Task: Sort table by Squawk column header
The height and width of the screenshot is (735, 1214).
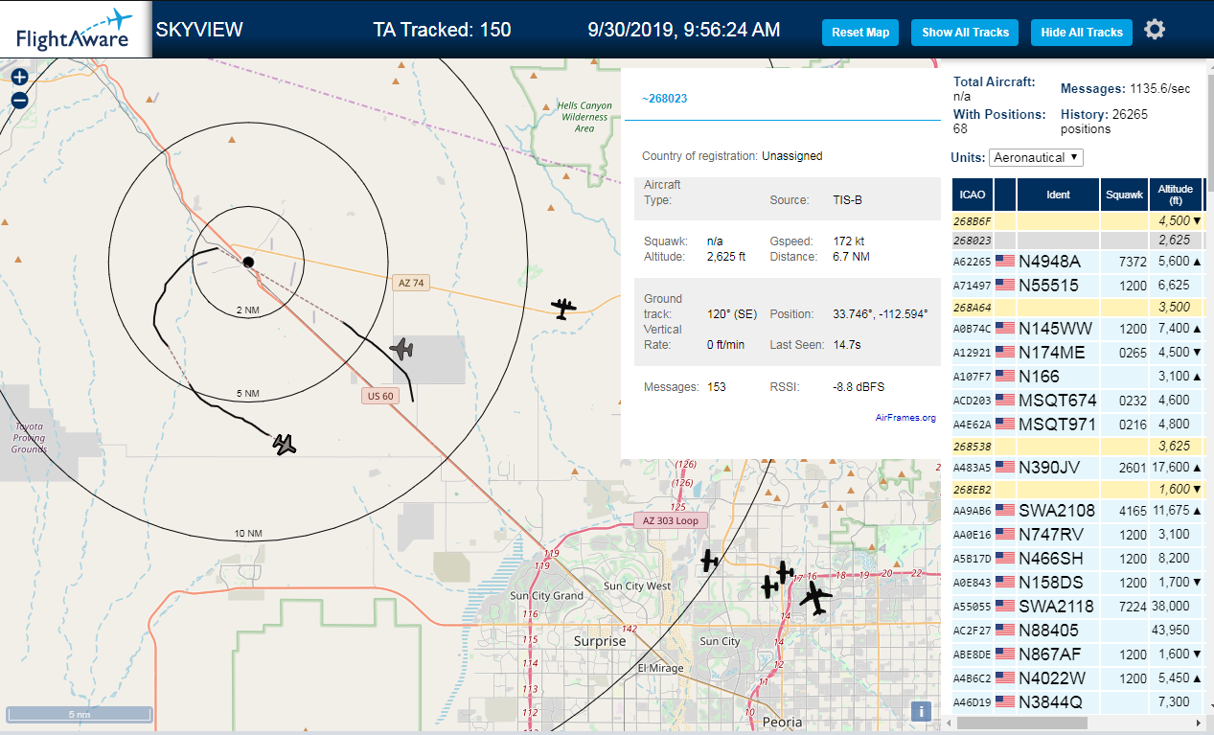Action: (1124, 195)
